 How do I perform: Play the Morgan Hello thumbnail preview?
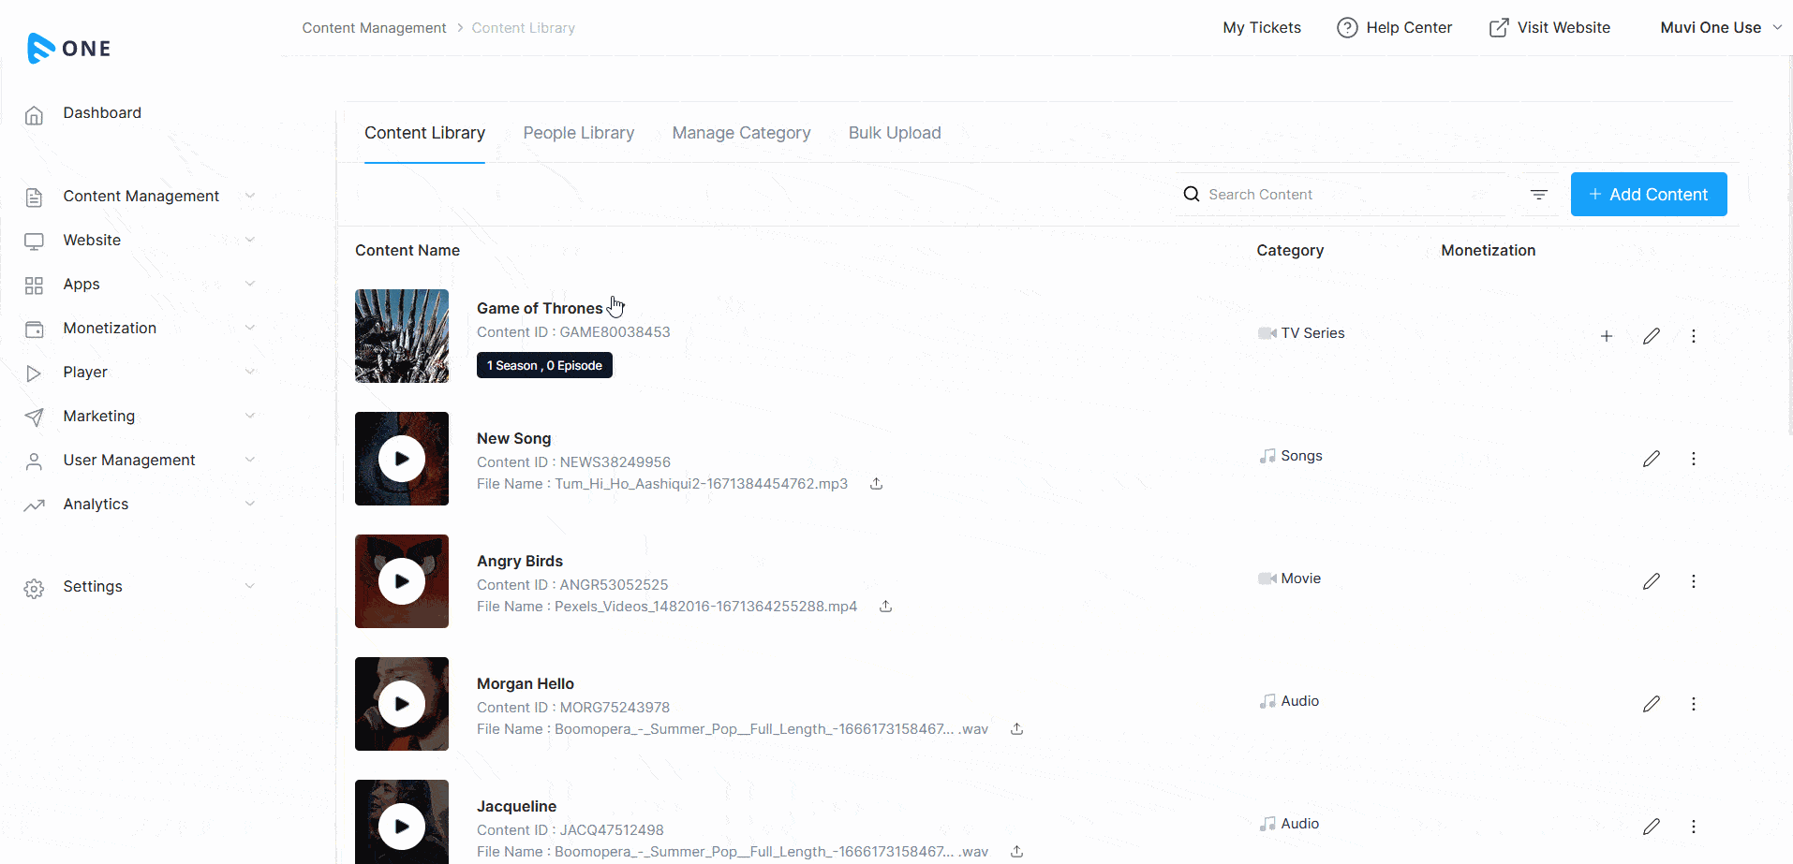[x=402, y=704]
